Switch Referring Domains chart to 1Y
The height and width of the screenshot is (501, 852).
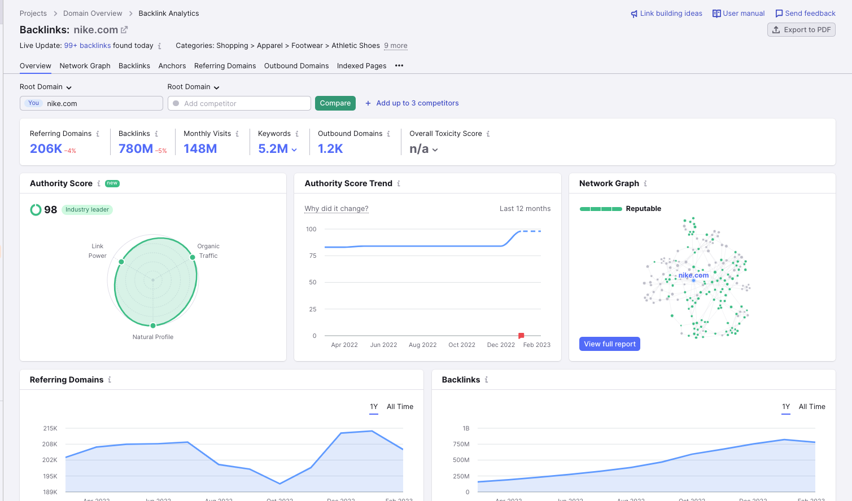tap(374, 407)
